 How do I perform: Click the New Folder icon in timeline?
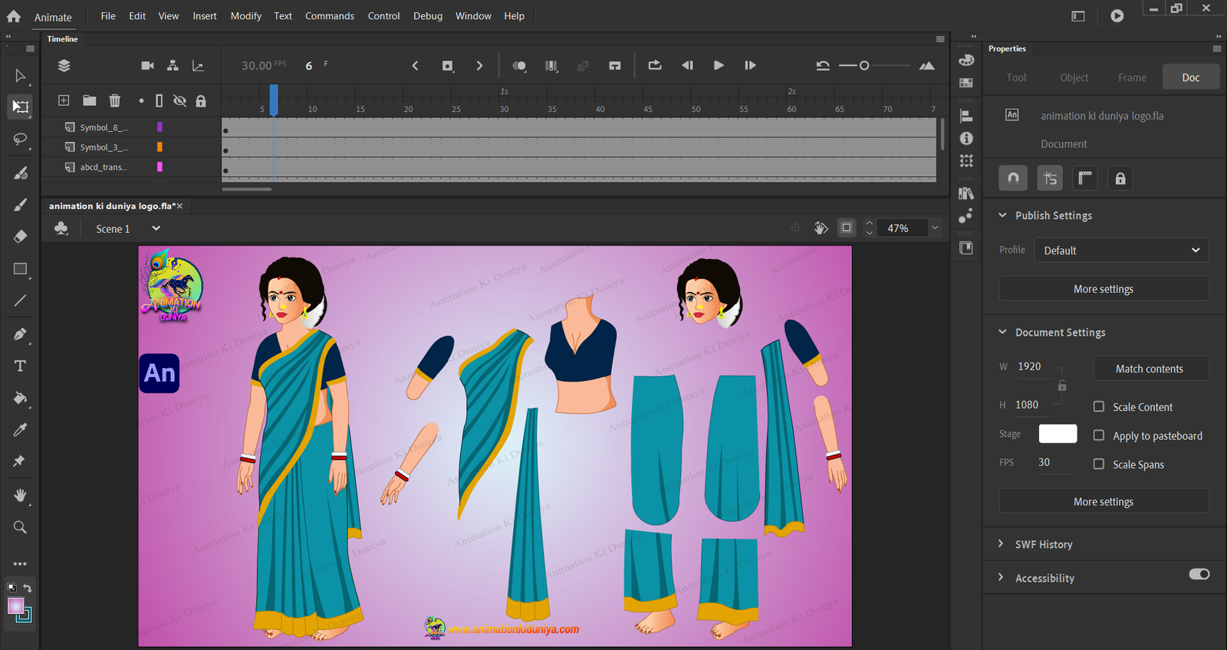click(90, 100)
